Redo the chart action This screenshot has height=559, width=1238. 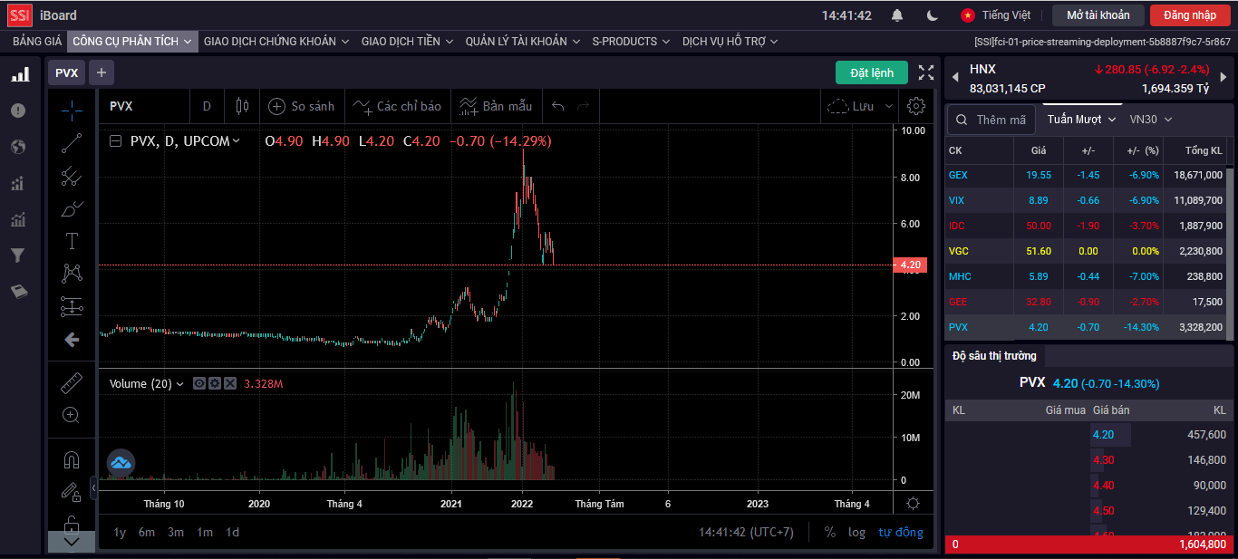[584, 106]
